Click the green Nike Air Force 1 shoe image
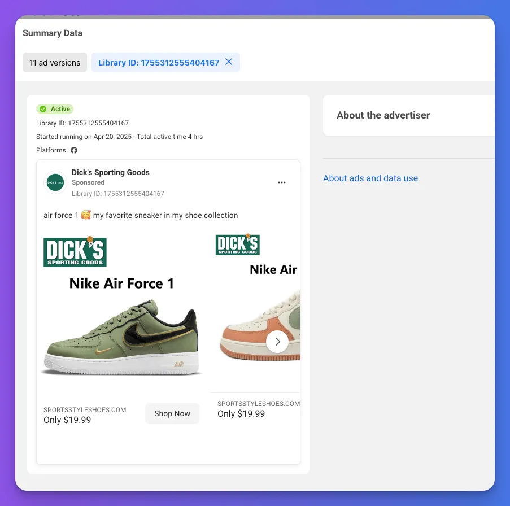This screenshot has height=506, width=510. click(x=121, y=337)
